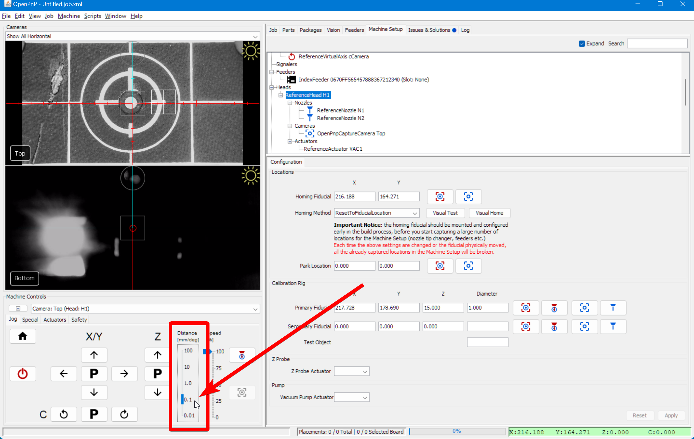Open camera settings icon in the jog panel
Image resolution: width=694 pixels, height=439 pixels.
(242, 392)
